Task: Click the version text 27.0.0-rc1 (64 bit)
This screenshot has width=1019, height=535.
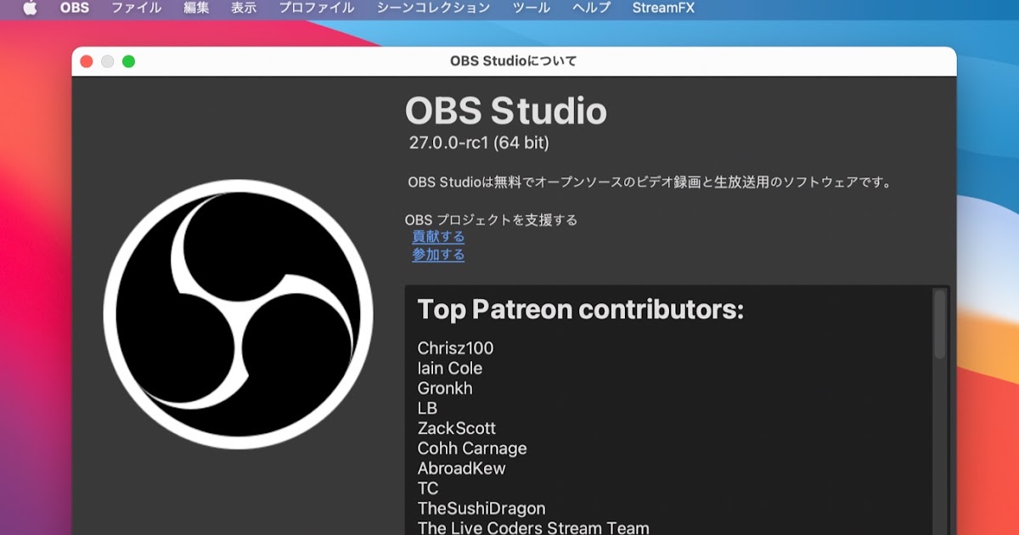Action: point(479,143)
